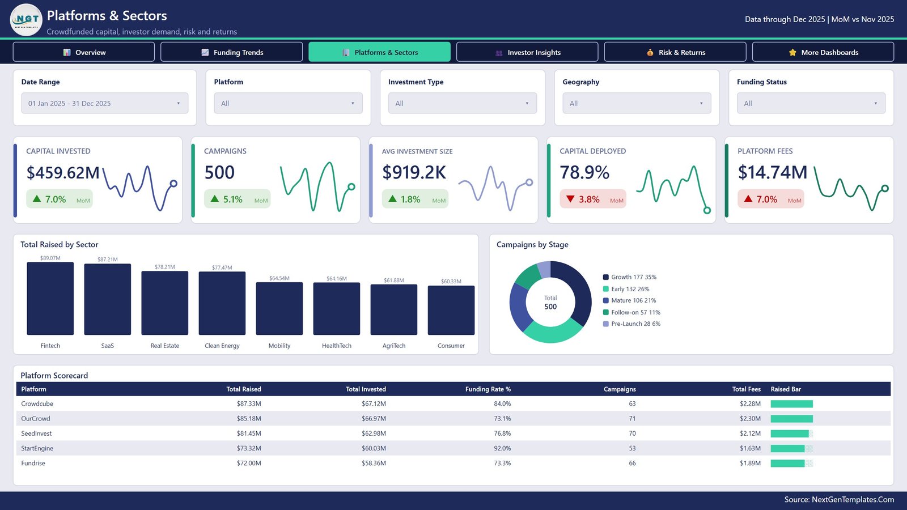907x510 pixels.
Task: Switch to the Investor Insights tab
Action: (x=527, y=52)
